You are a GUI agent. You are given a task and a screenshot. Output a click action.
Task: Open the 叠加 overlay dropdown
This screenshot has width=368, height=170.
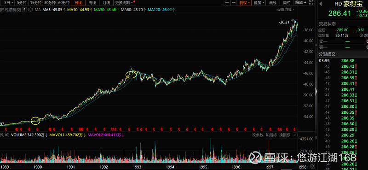(x=259, y=3)
